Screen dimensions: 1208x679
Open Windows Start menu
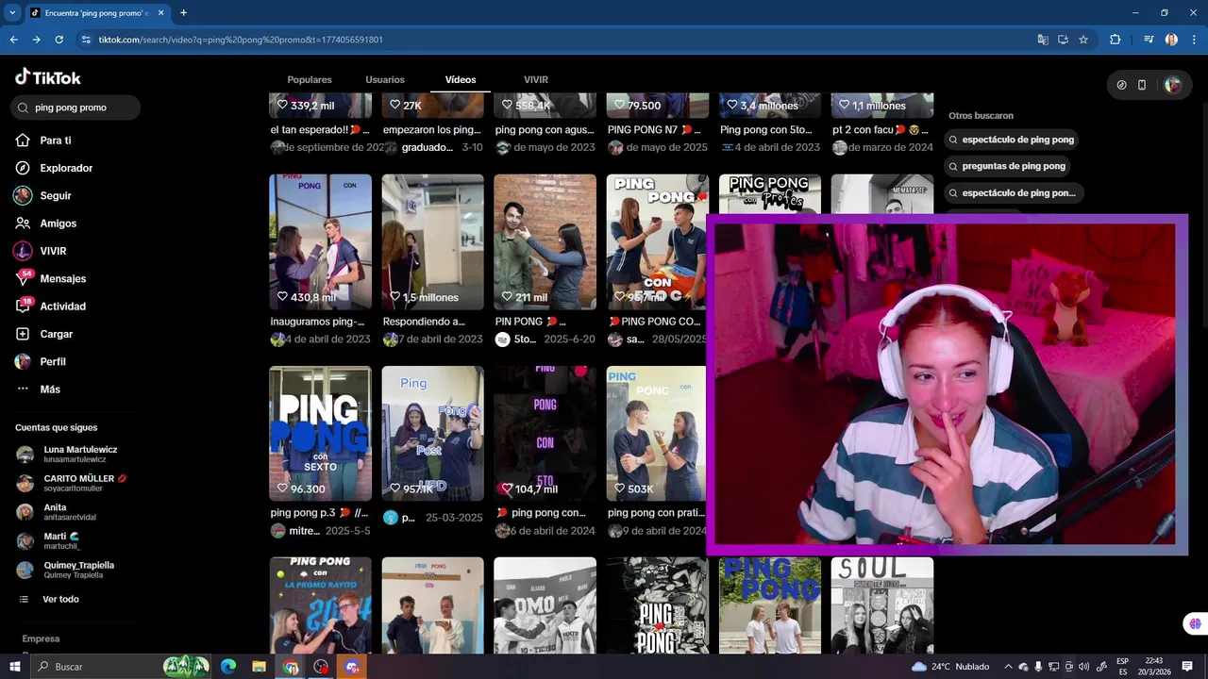click(x=15, y=667)
